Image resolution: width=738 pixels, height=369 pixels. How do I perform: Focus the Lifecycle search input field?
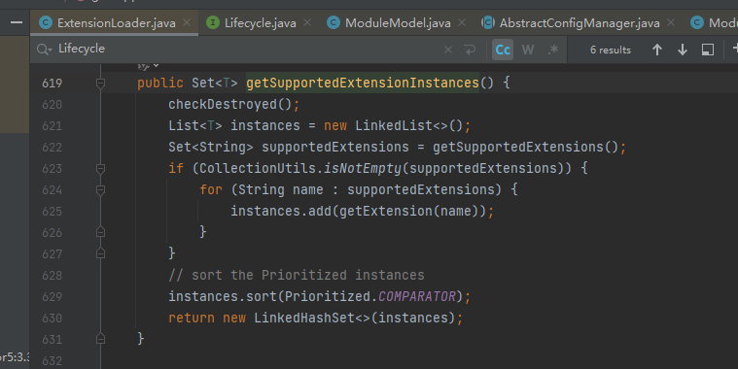[245, 49]
